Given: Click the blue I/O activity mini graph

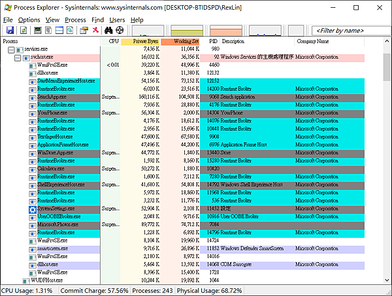Looking at the screenshot, I should point(265,31).
